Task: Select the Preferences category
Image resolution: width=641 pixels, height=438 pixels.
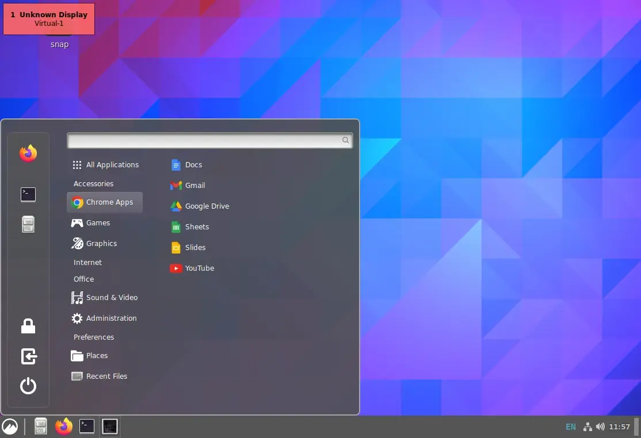Action: pos(105,337)
